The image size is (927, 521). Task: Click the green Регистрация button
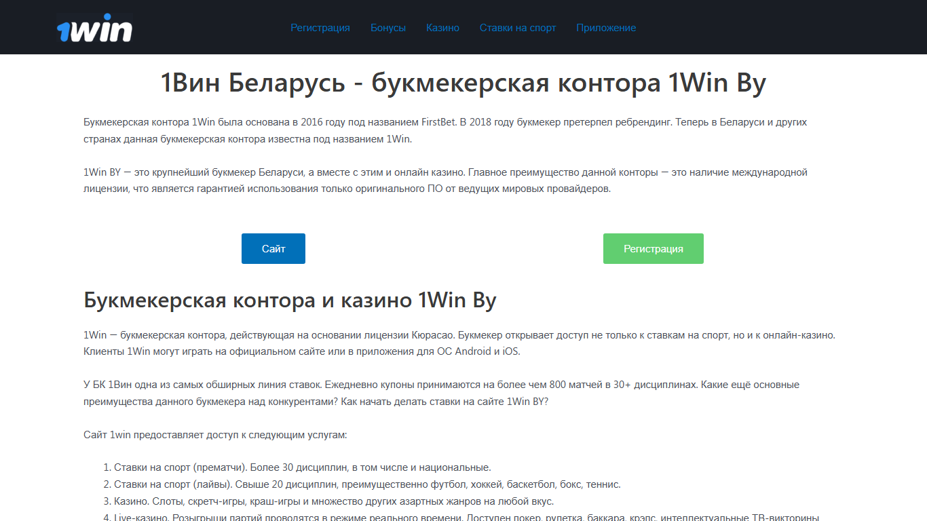(x=654, y=249)
